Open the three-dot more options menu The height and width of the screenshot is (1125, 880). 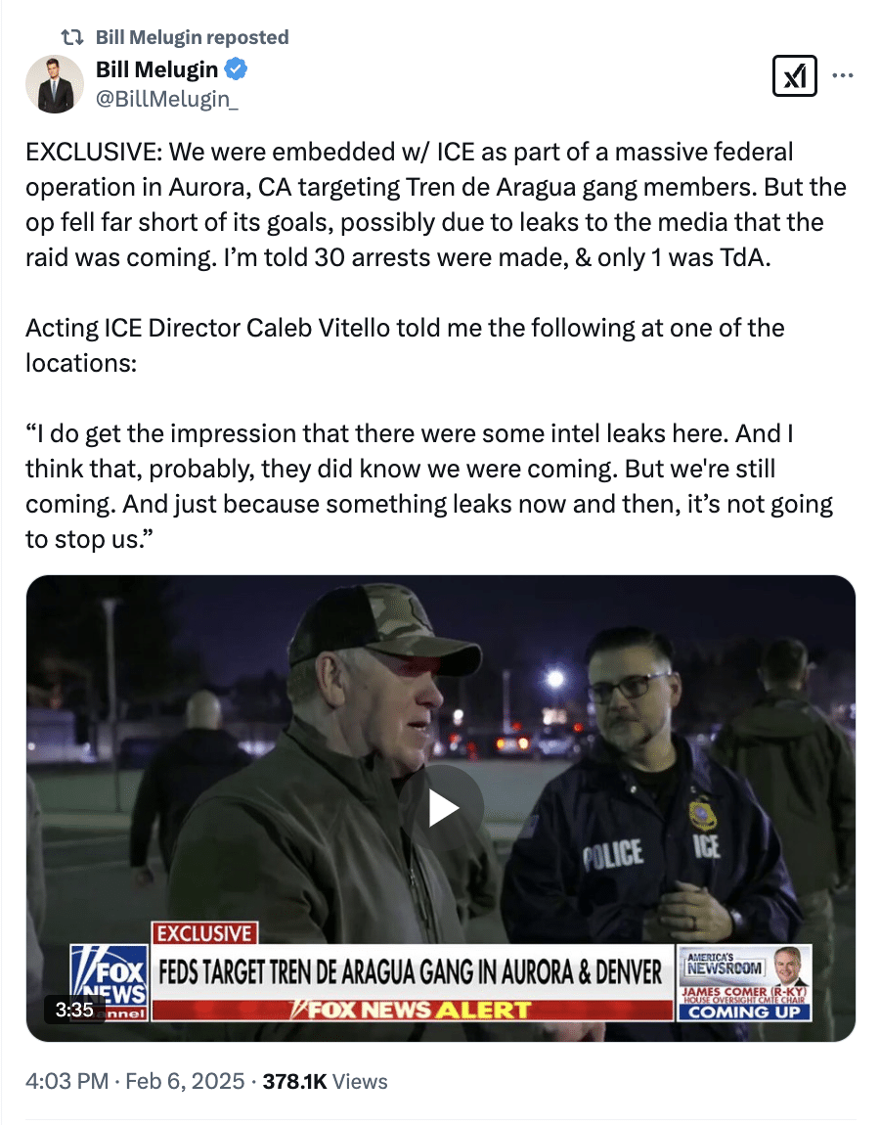[843, 75]
